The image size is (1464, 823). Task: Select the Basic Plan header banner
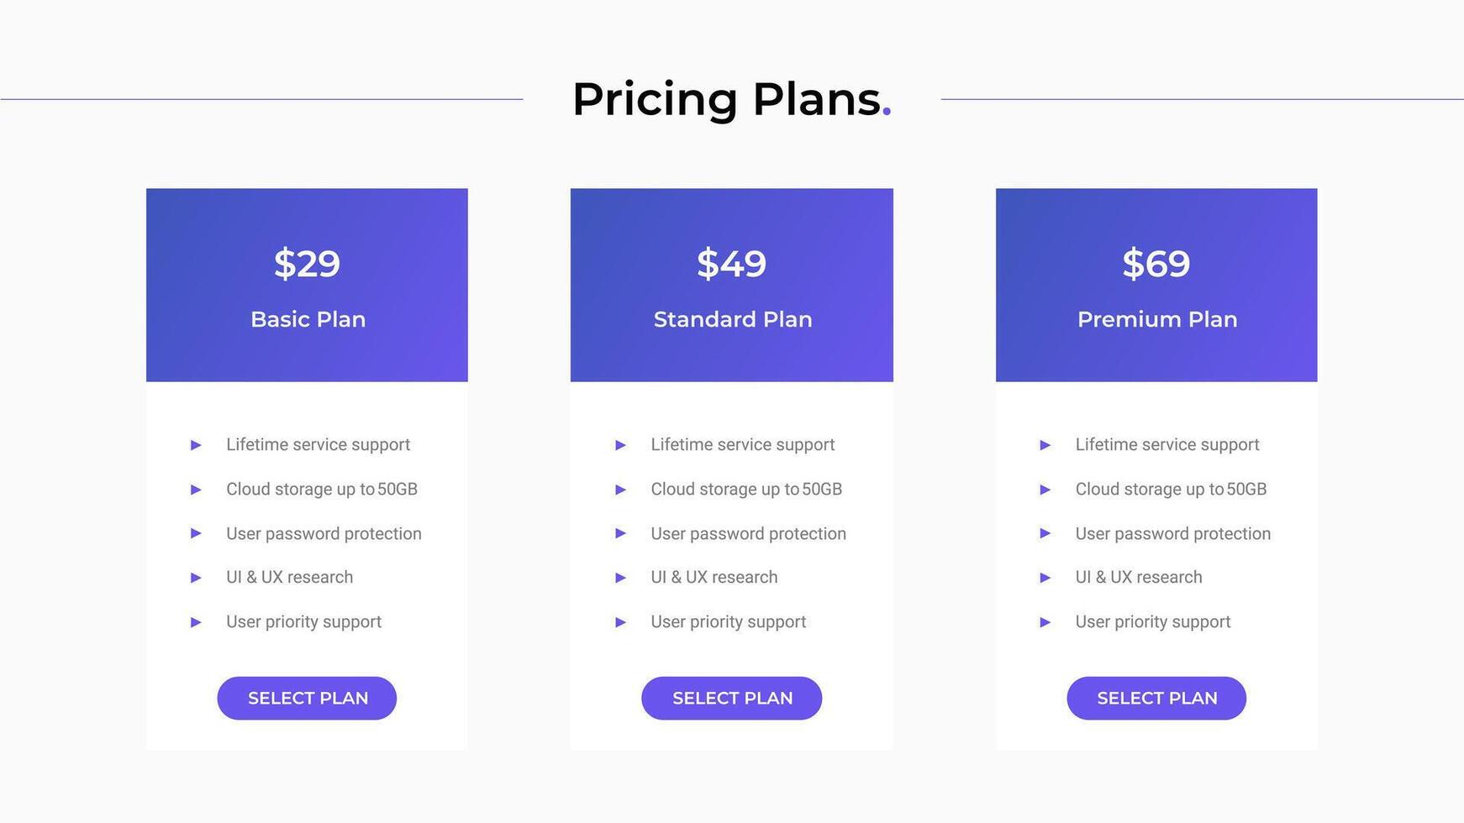click(x=306, y=284)
